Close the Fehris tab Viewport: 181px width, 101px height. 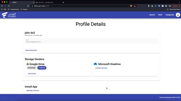point(34,2)
